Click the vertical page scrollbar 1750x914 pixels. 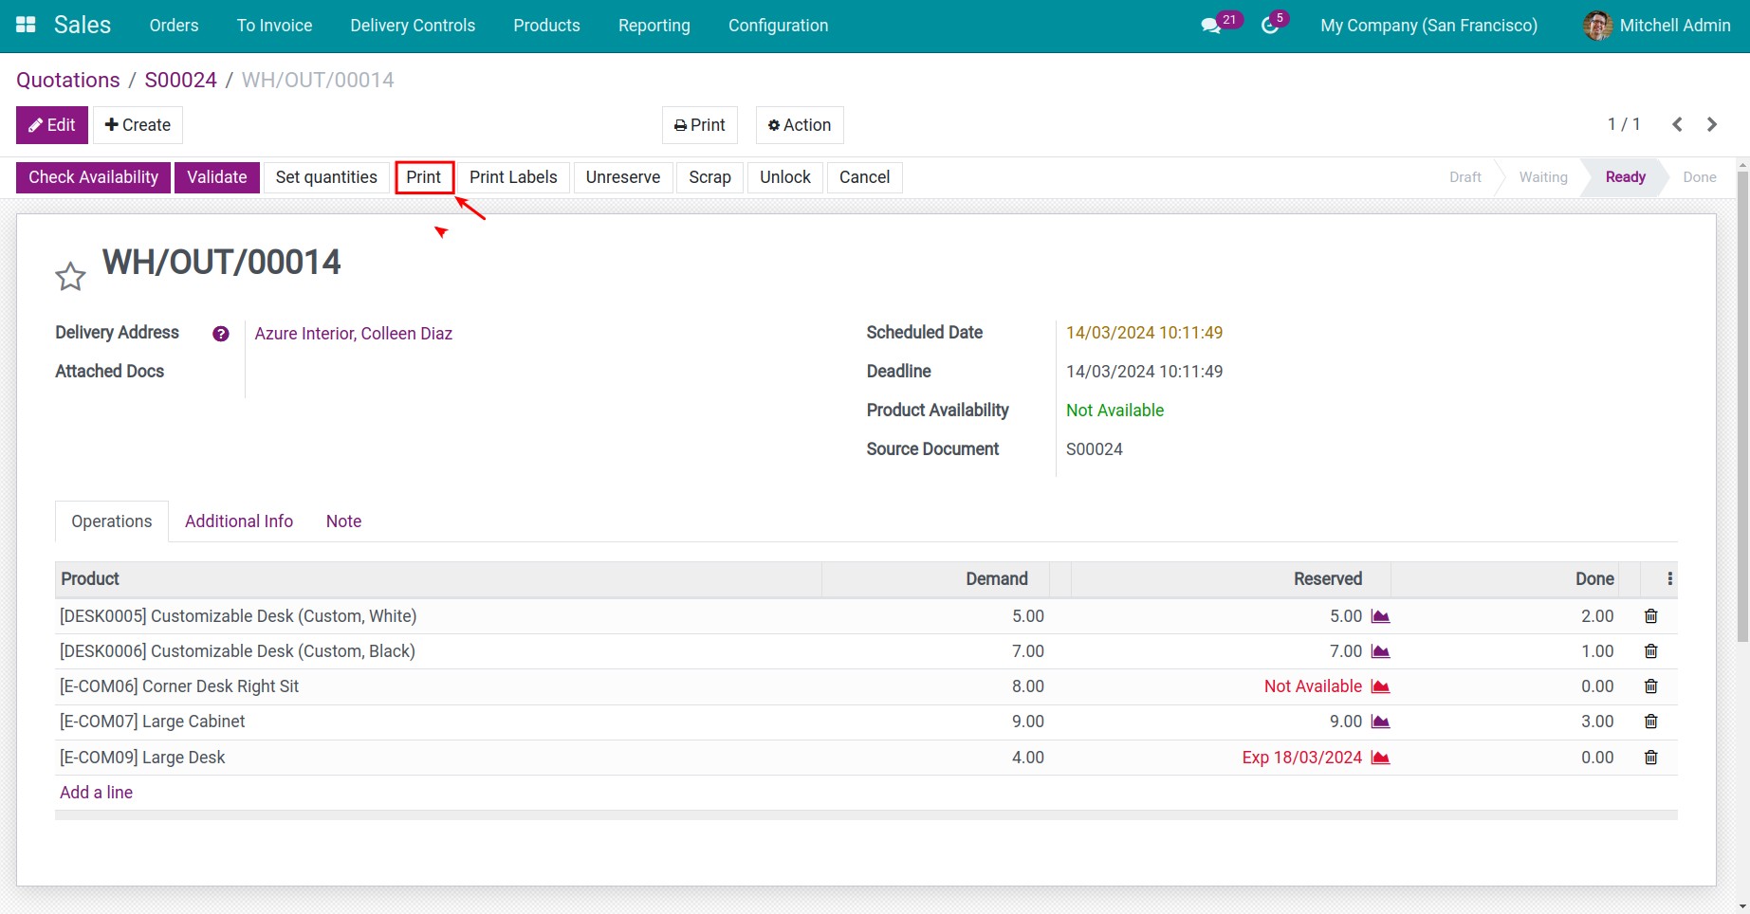point(1742,406)
